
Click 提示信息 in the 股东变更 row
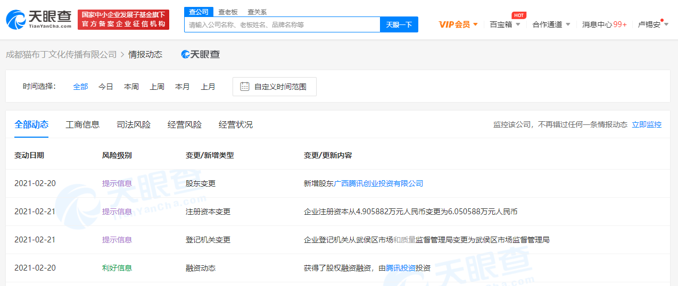pos(117,183)
